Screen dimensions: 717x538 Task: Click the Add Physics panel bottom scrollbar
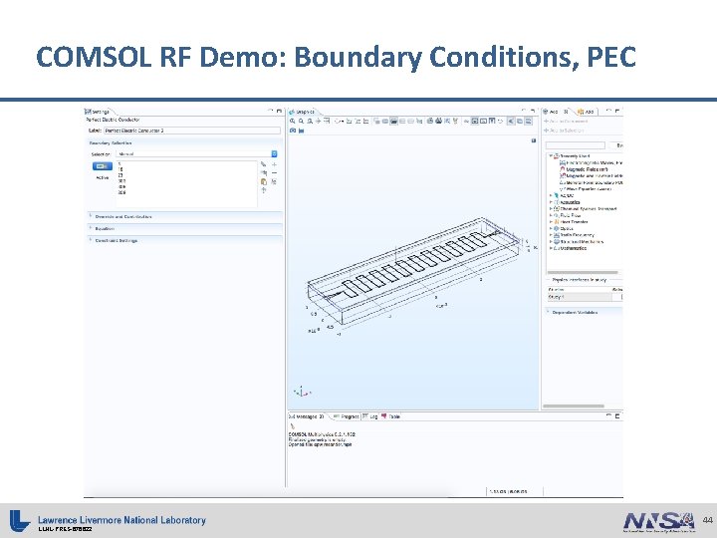(x=574, y=405)
